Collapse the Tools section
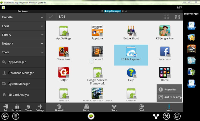200x121 pixels. pos(23,52)
